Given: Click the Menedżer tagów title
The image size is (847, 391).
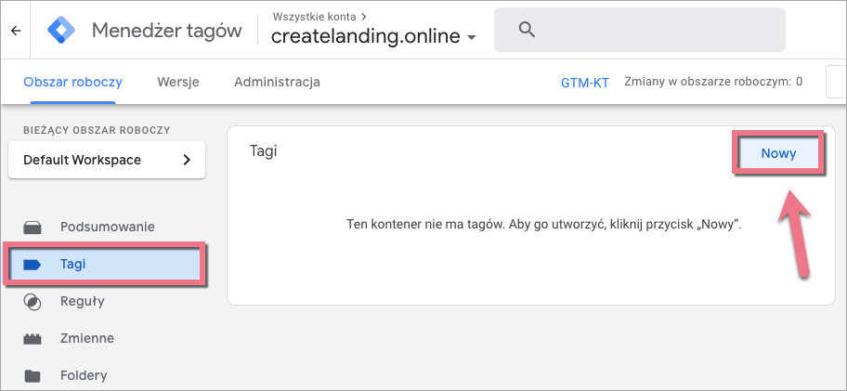Looking at the screenshot, I should pyautogui.click(x=166, y=31).
